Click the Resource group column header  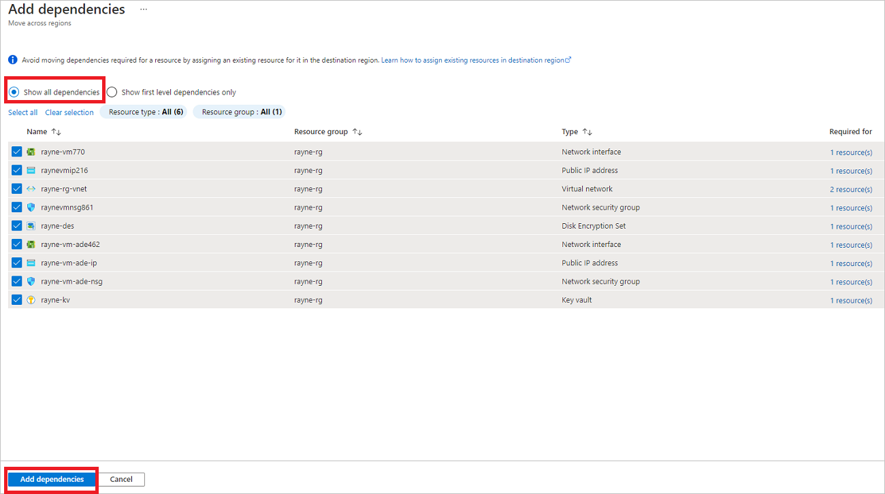point(321,131)
